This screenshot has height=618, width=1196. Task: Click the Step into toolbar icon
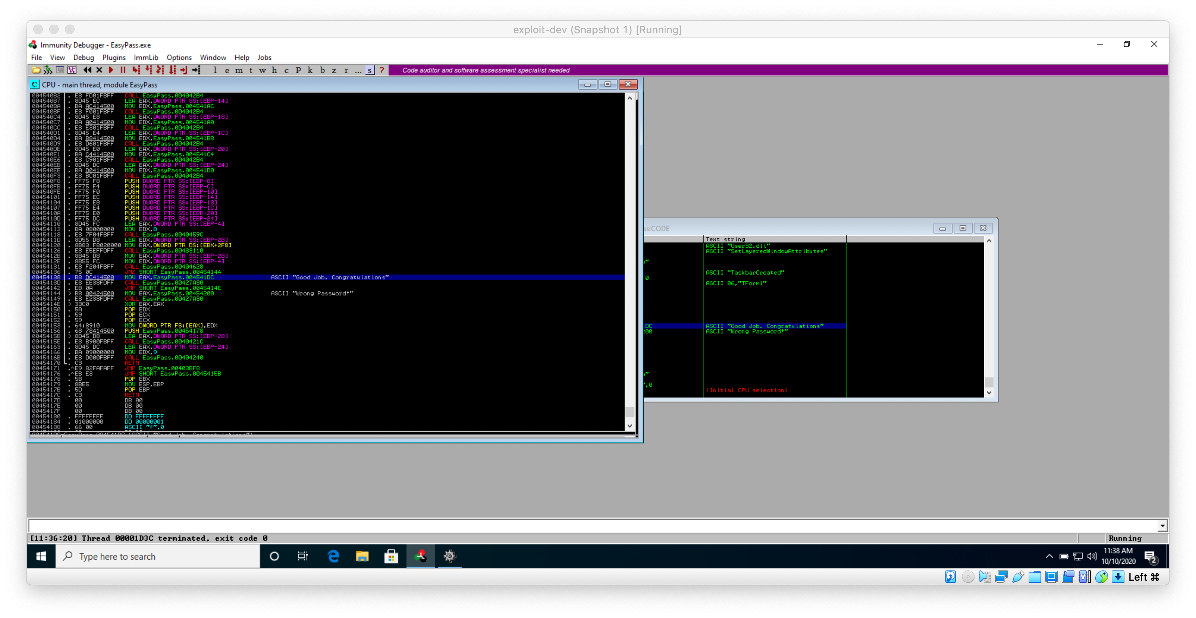coord(136,70)
